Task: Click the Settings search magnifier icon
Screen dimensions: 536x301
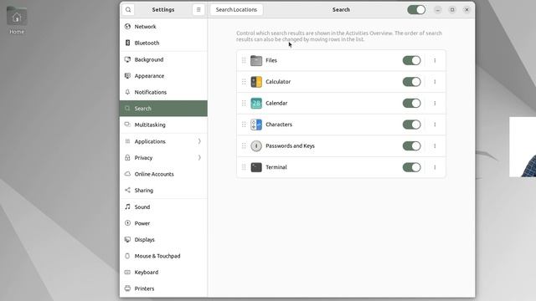Action: coord(128,9)
